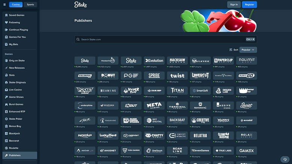Open Novomatic publisher tile
Image resolution: width=292 pixels, height=164 pixels.
point(200,105)
